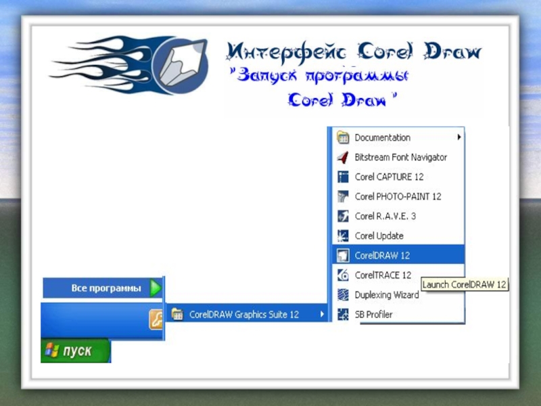Expand the Documentation submenu arrow
The width and height of the screenshot is (541, 406).
459,137
